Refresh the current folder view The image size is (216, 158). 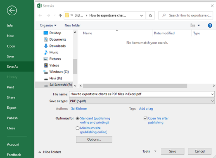(x=150, y=15)
